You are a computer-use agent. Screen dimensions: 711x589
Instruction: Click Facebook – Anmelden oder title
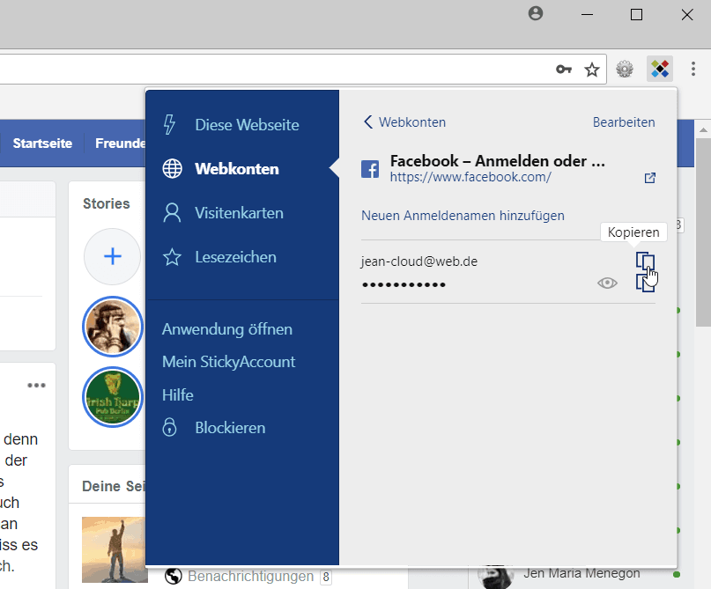tap(498, 161)
